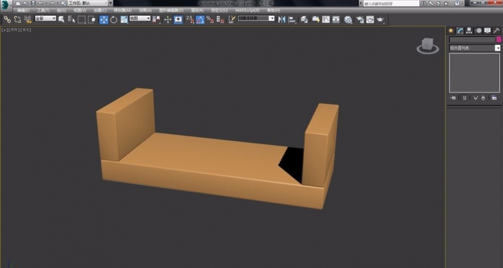Switch to the Modify command panel tab
Screen dimensions: 503x268
pos(460,31)
